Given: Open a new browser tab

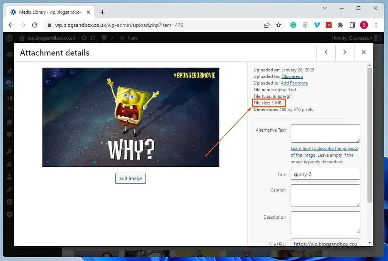Looking at the screenshot, I should 102,12.
